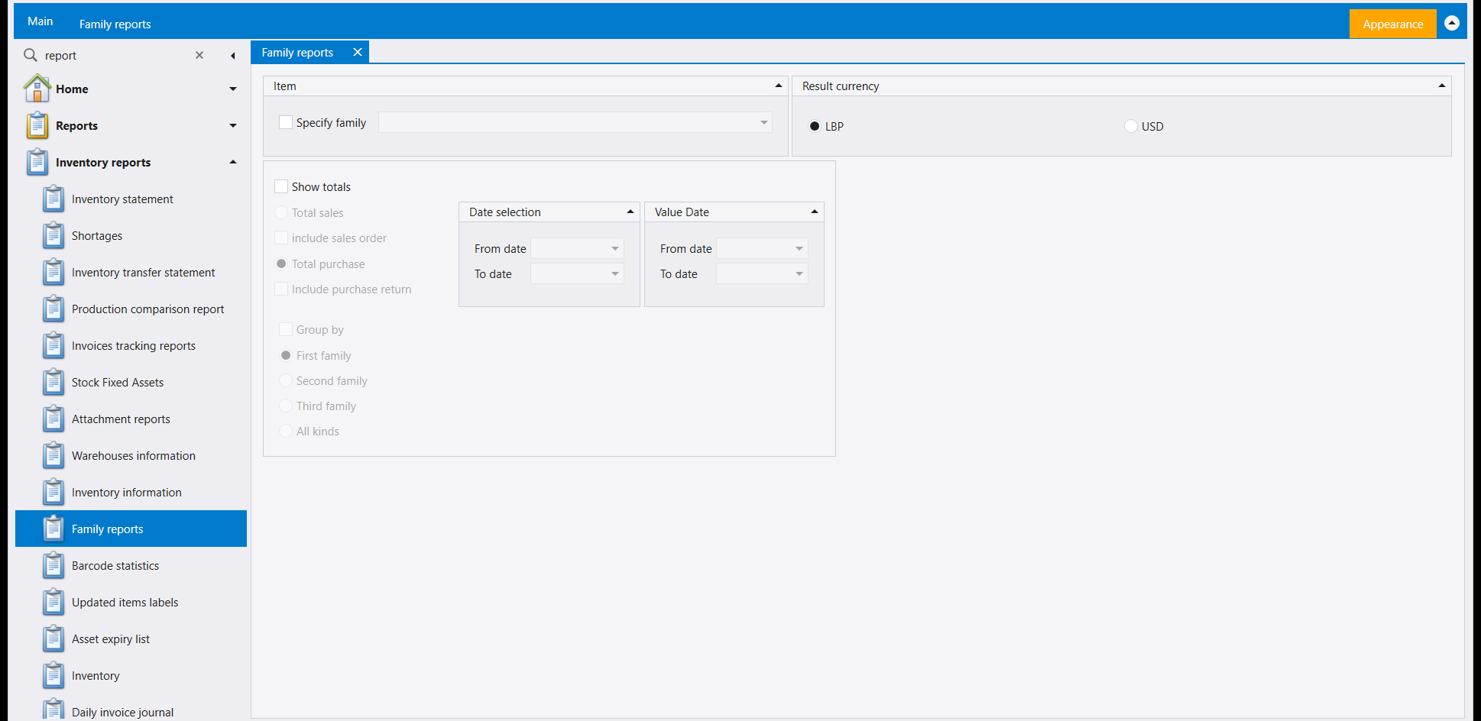
Task: Collapse the Result currency panel
Action: pos(1442,86)
